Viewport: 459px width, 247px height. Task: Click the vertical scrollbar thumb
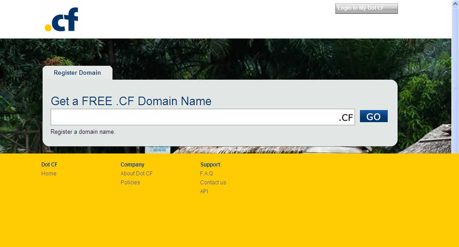[455, 81]
